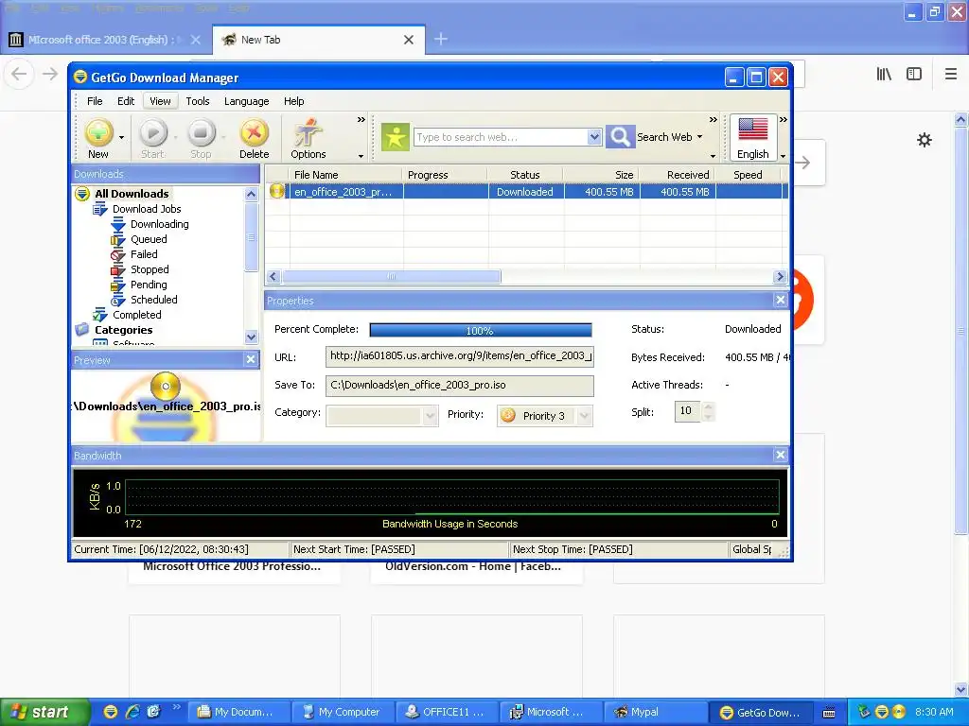Open the Language menu

pos(247,101)
